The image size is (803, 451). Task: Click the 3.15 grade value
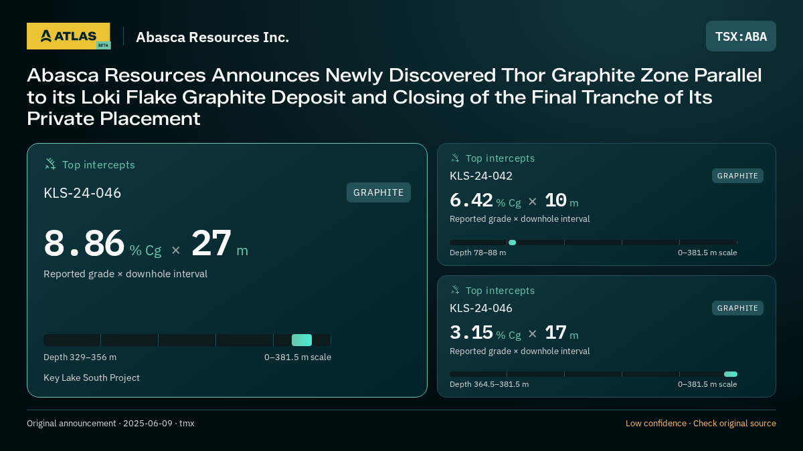(x=471, y=332)
